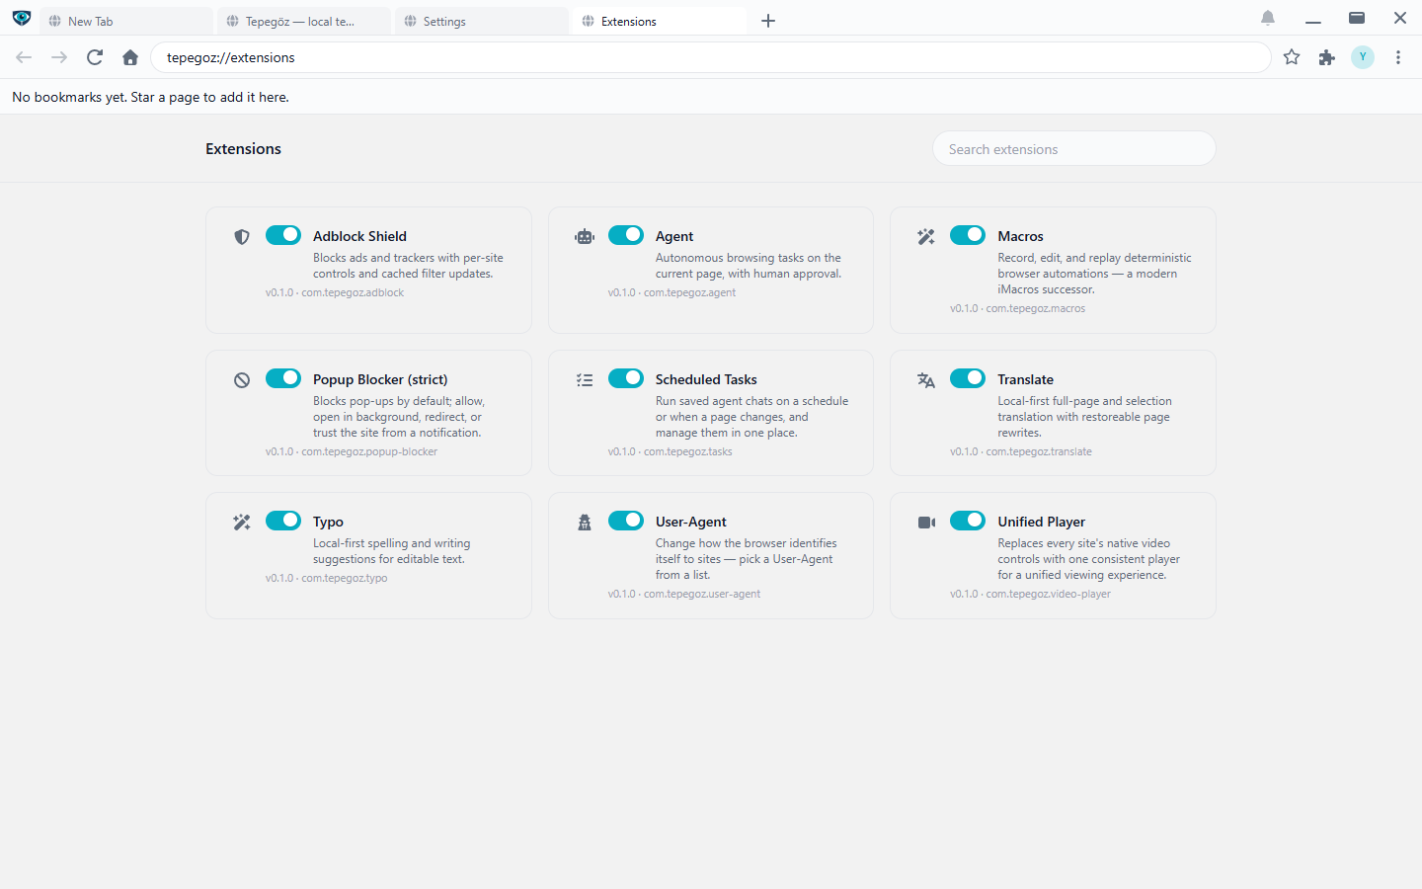The image size is (1422, 889).
Task: Open the profile avatar Y
Action: coord(1363,57)
